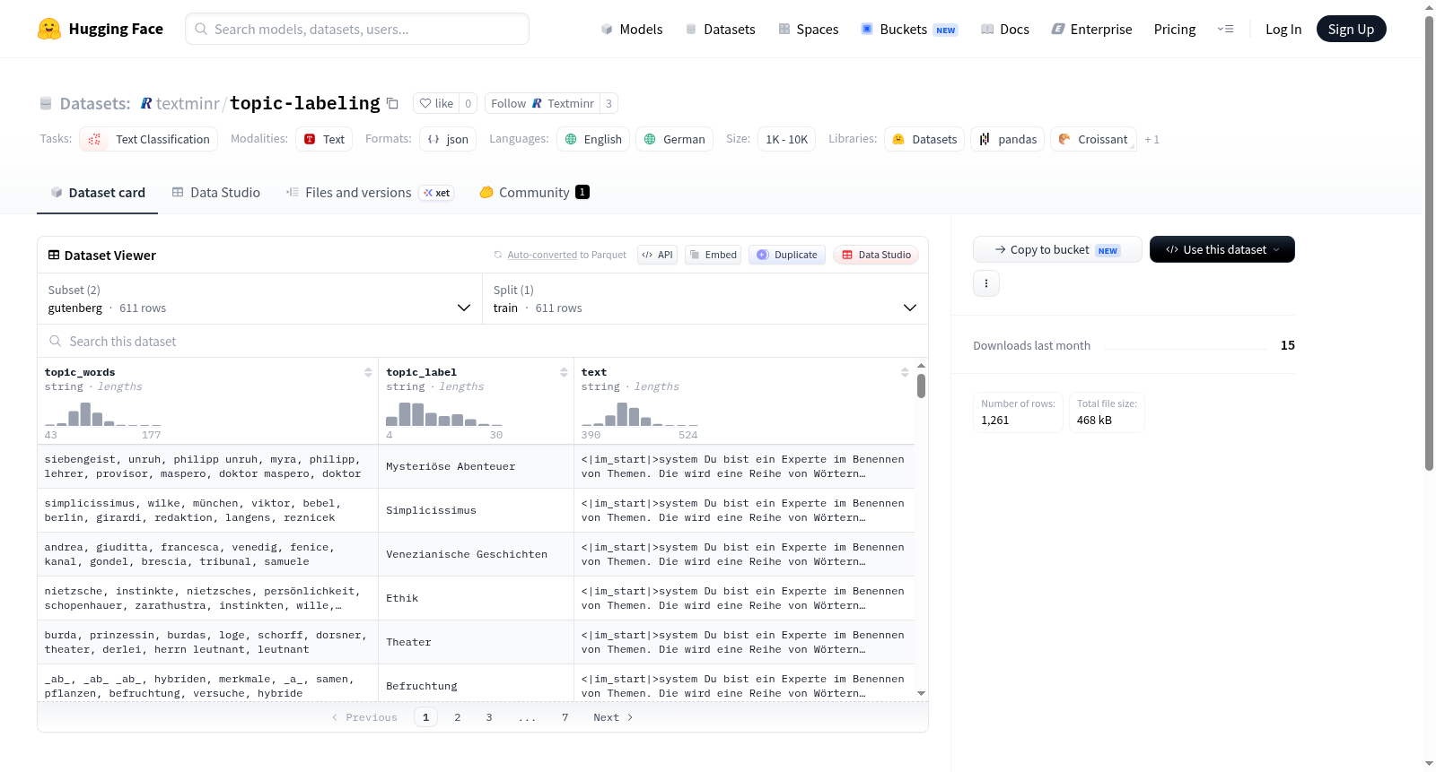Image resolution: width=1436 pixels, height=772 pixels.
Task: Click the Simplicissimus label cell
Action: [x=476, y=510]
